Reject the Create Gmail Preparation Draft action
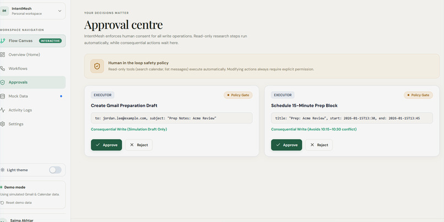The image size is (444, 222). coord(139,145)
